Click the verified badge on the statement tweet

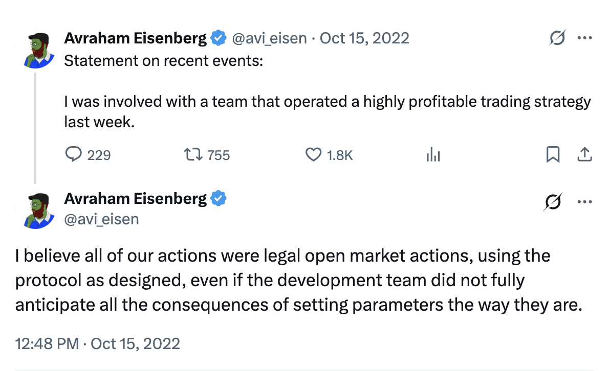click(x=219, y=38)
